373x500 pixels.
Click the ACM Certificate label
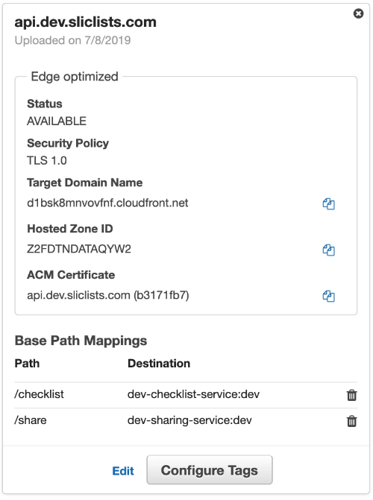(x=71, y=275)
